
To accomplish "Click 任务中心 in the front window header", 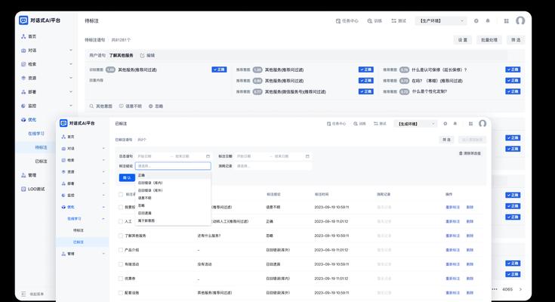I will pos(336,124).
